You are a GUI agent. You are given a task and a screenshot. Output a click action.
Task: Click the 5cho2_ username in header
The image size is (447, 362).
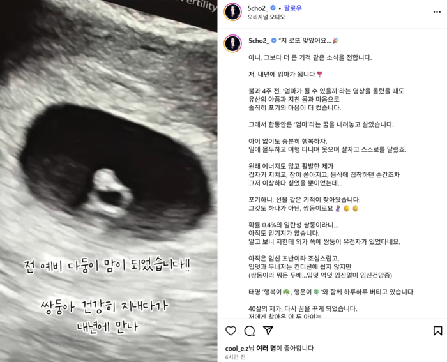[x=258, y=8]
